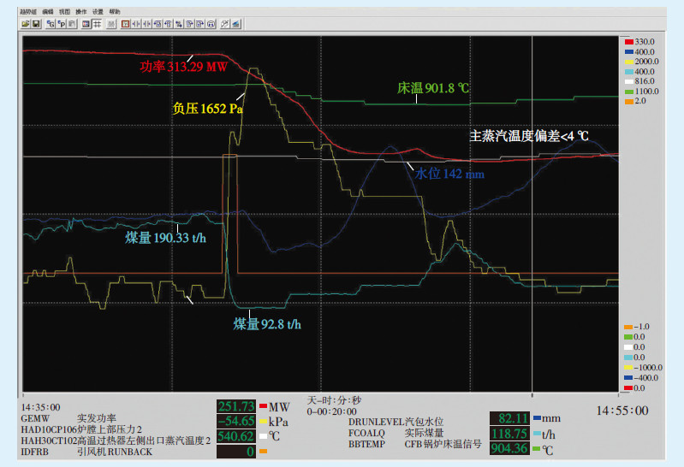This screenshot has height=467, width=684.
Task: Open the 趋势组 menu
Action: coord(27,12)
